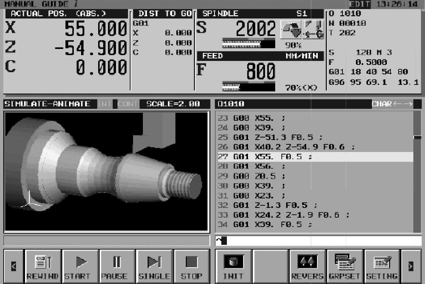Select program line 31 G00 X23.
425x284 pixels.
316,195
